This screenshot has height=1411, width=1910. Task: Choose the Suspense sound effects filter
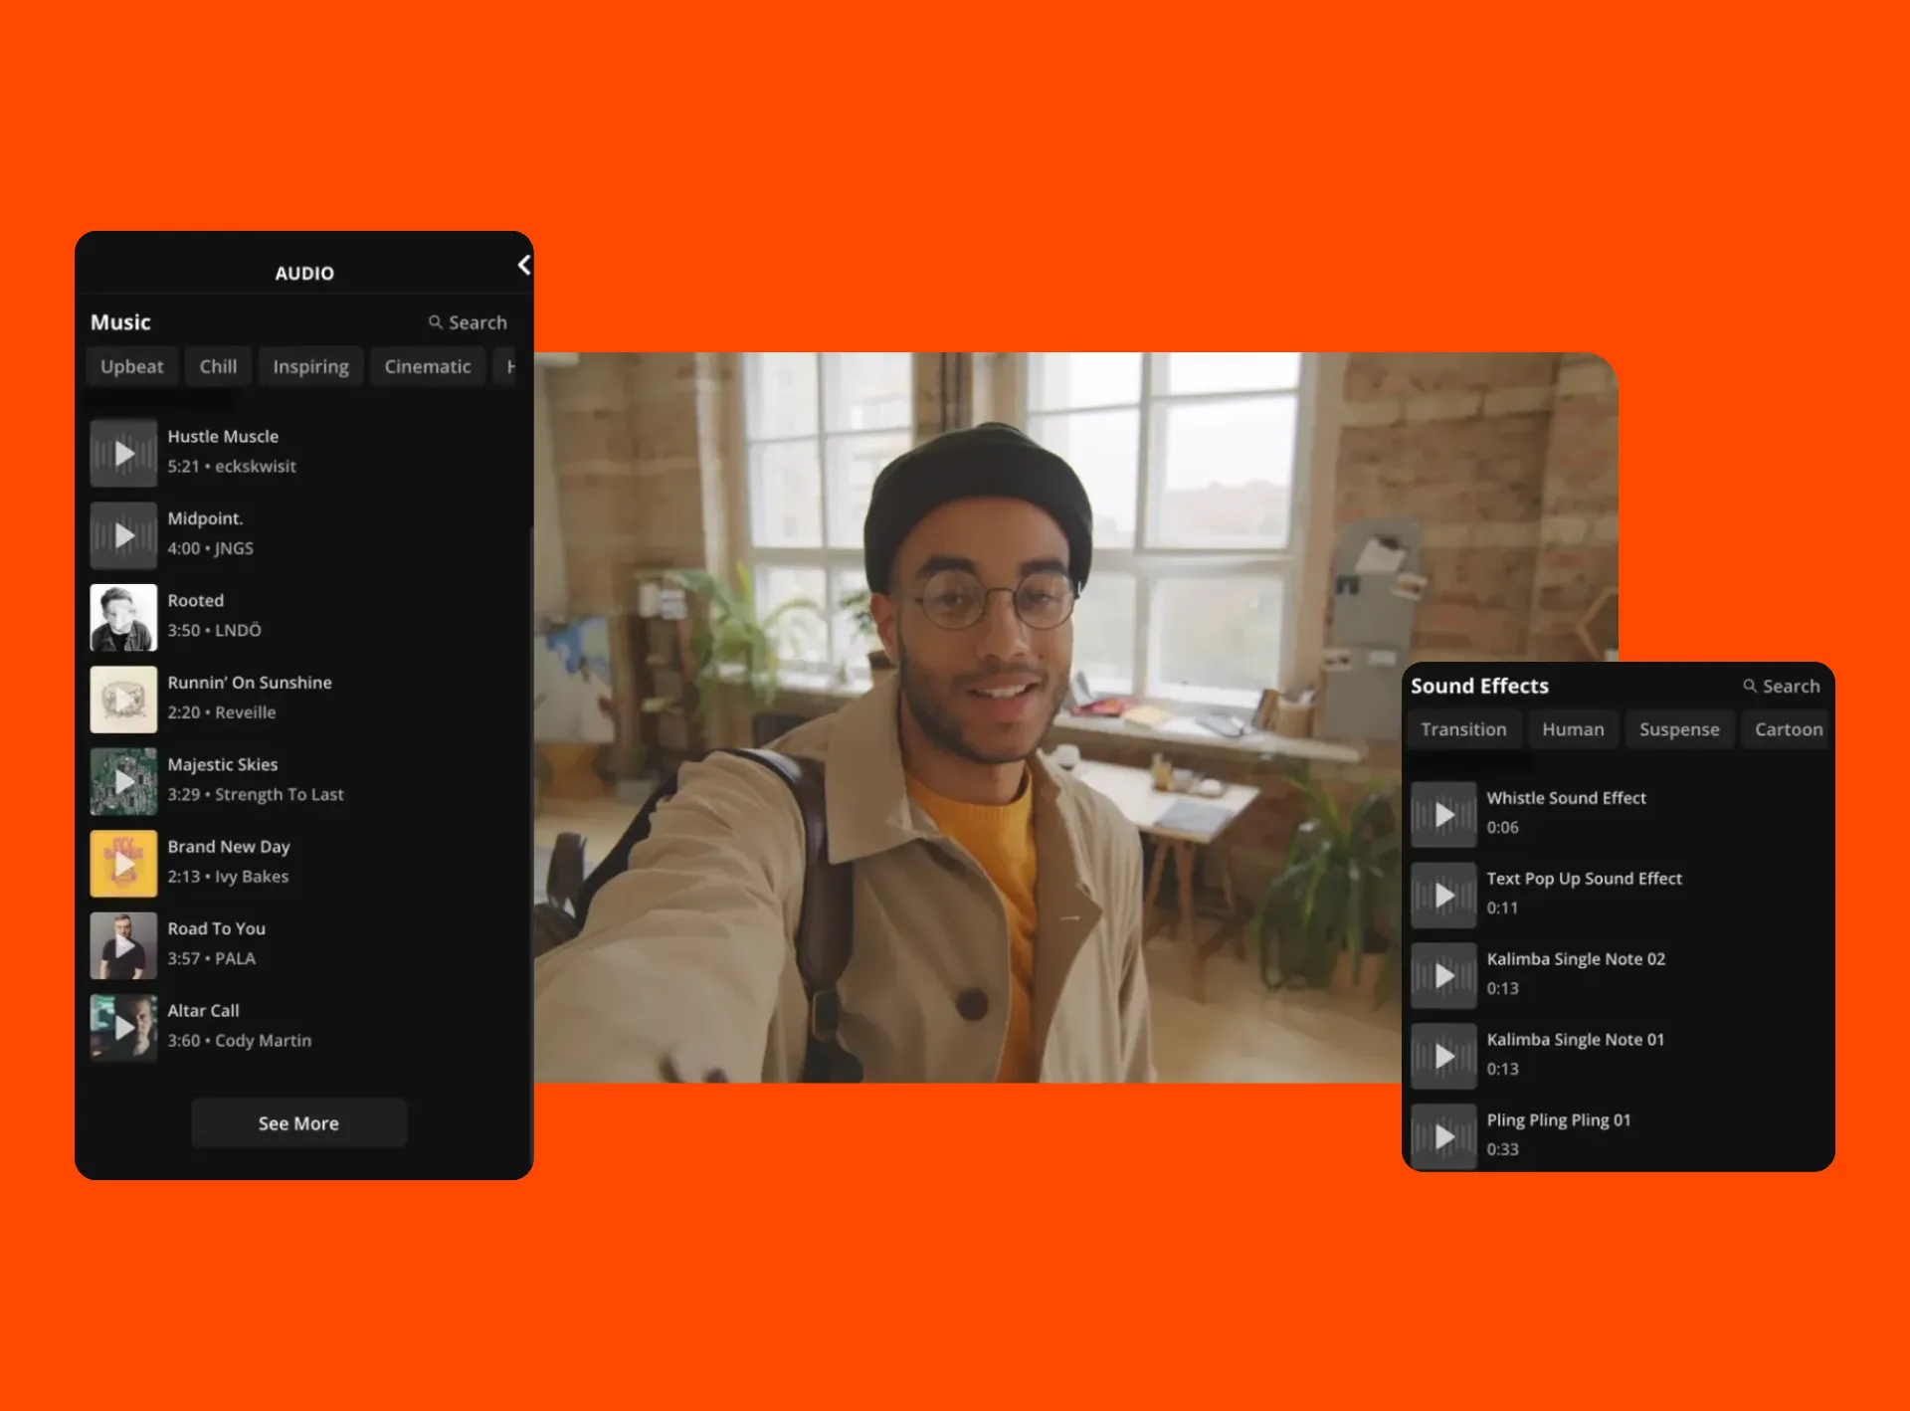(x=1679, y=729)
